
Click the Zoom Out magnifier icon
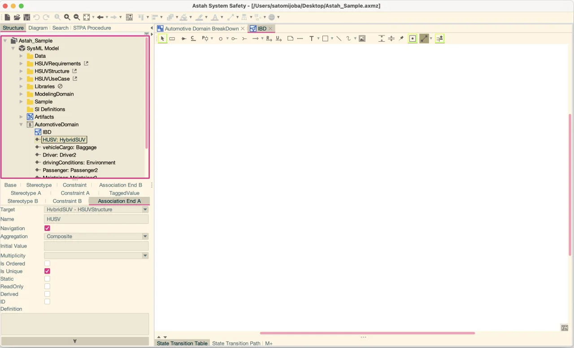click(77, 17)
